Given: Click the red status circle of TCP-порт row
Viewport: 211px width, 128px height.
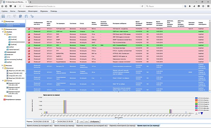Looking at the screenshot, I should click(x=29, y=29).
